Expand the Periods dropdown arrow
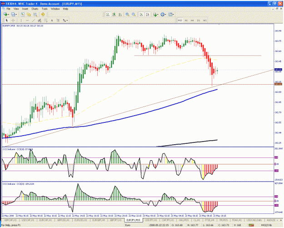Viewport: 284px width, 228px height. (165, 15)
